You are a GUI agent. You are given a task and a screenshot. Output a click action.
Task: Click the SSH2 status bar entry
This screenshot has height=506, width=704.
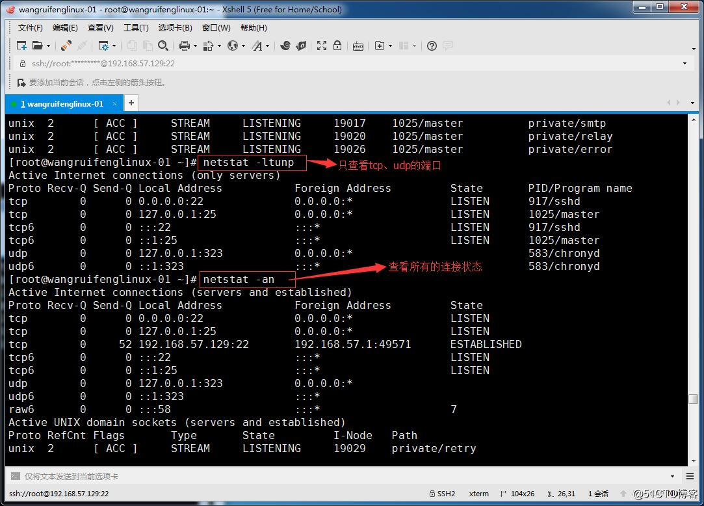click(442, 494)
